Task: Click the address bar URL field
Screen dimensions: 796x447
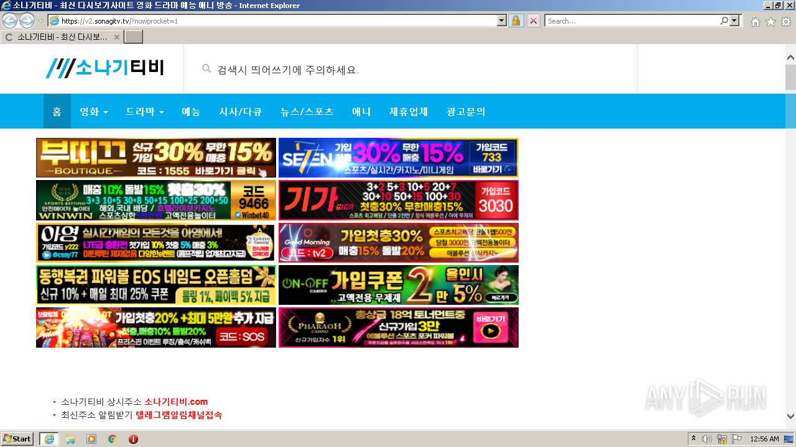Action: tap(278, 20)
